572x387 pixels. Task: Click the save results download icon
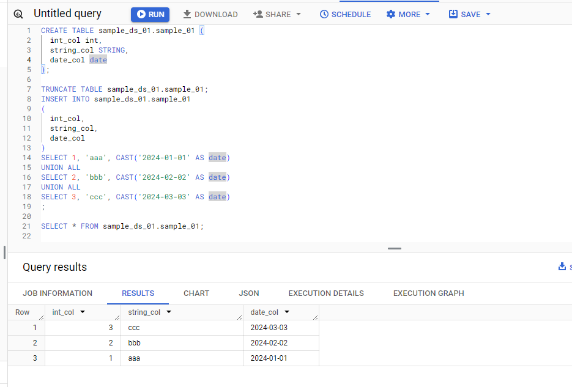coord(562,267)
